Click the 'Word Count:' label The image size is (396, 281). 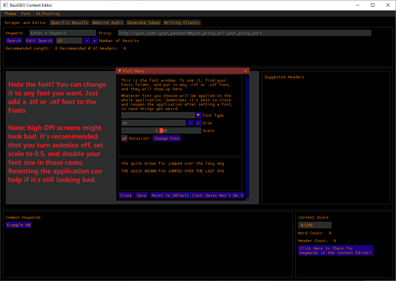point(311,233)
